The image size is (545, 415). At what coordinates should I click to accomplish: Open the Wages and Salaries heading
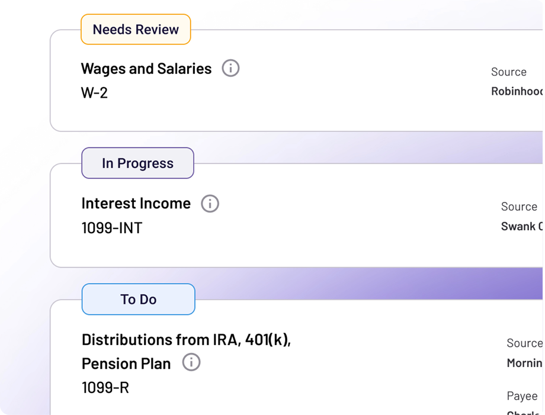pyautogui.click(x=146, y=69)
